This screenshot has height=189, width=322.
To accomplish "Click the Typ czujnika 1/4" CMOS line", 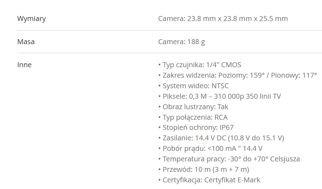I will (200, 65).
